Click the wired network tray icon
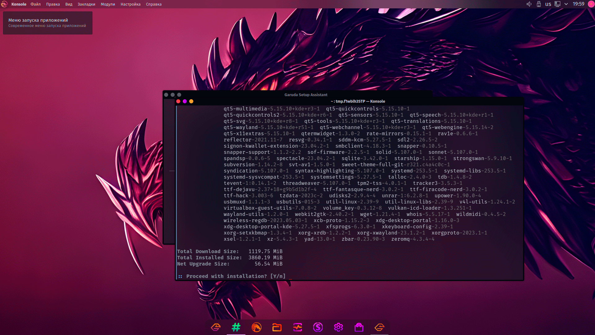Viewport: 595px width, 335px height. (557, 4)
